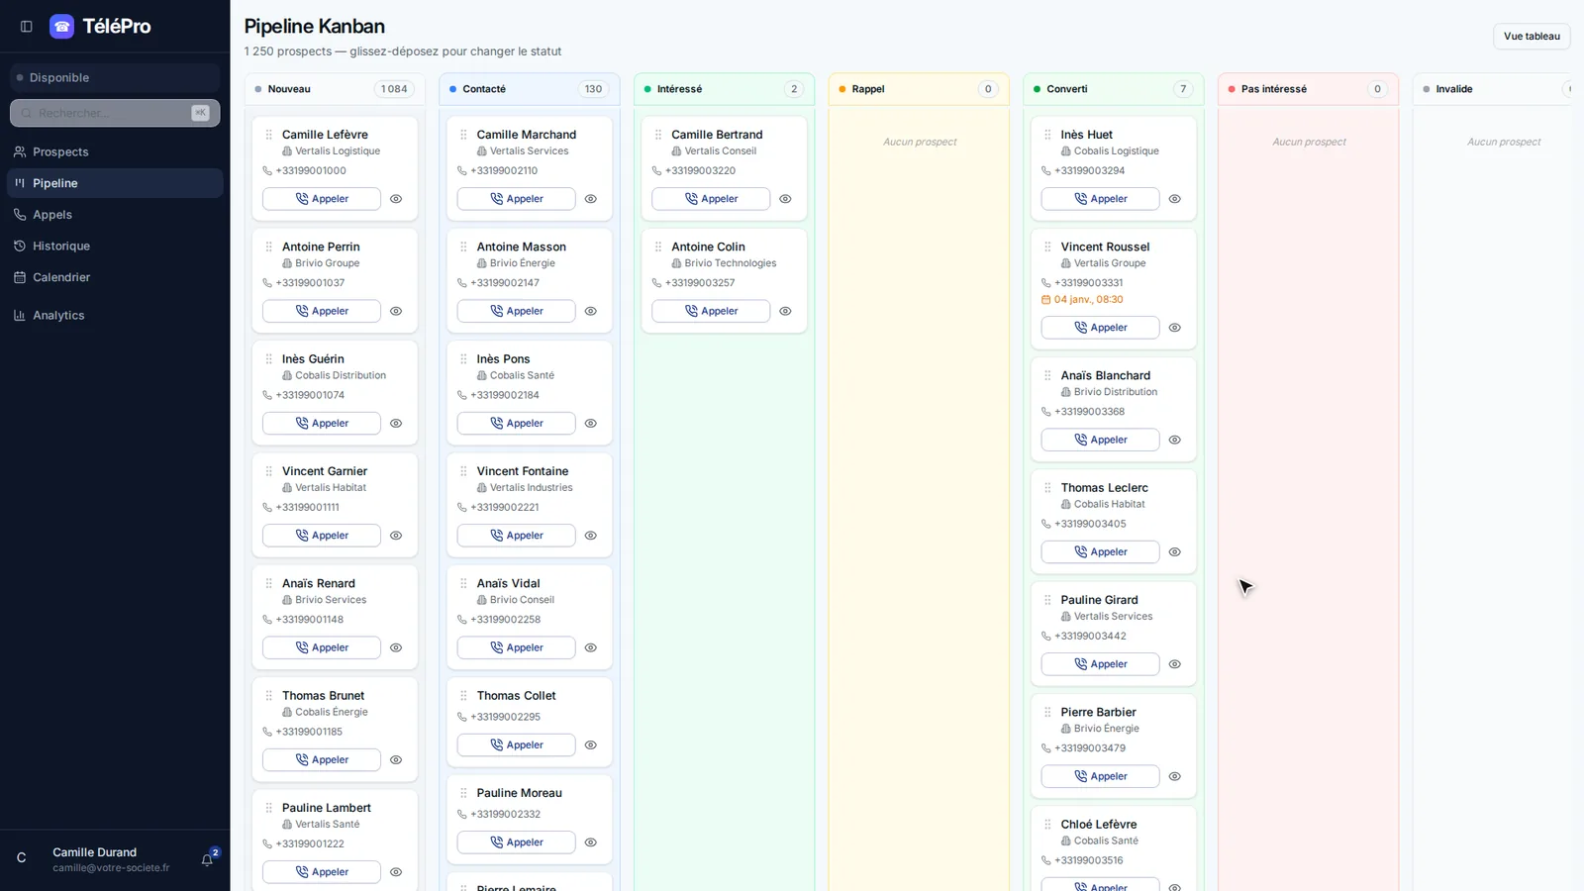This screenshot has width=1584, height=891.
Task: Click Vincent Roussel's 04 janv., 08:30 date
Action: pos(1082,300)
